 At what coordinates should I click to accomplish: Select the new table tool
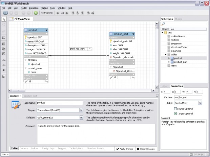pos(4,44)
